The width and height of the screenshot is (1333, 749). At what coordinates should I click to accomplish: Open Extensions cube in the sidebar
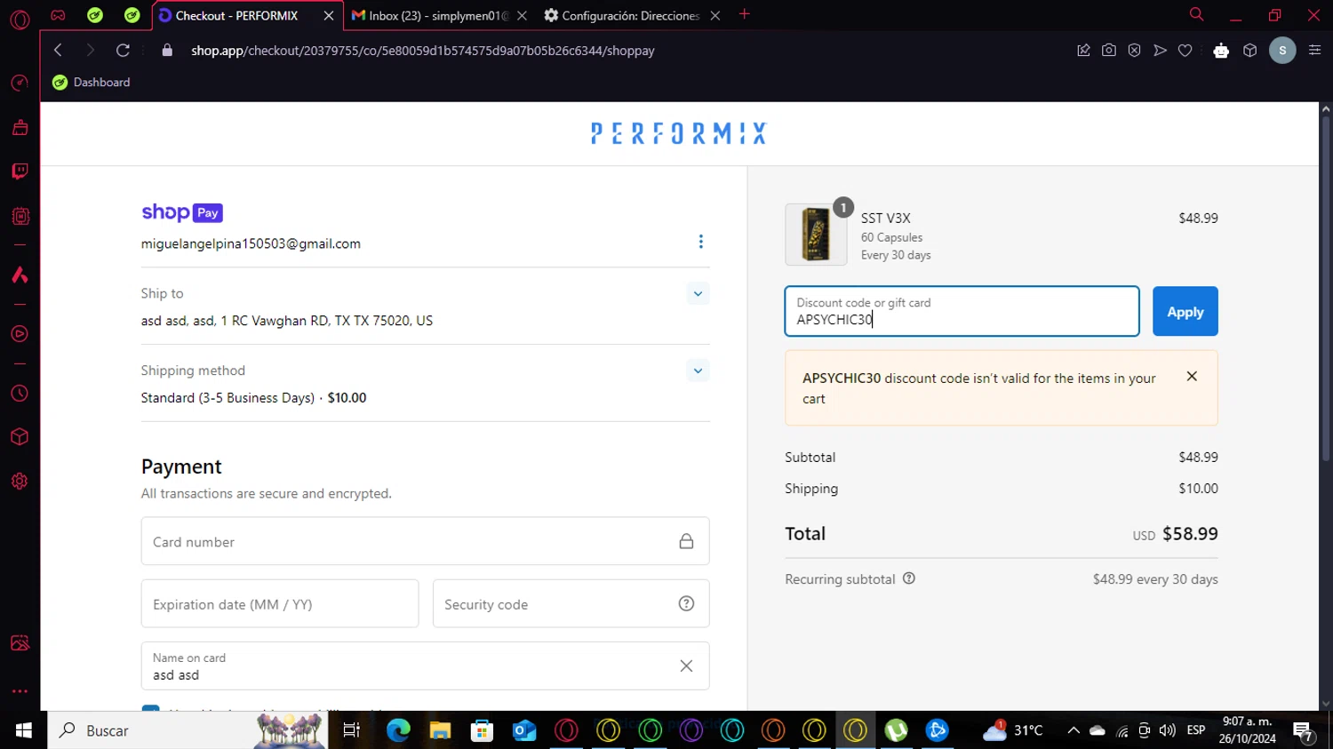point(20,437)
